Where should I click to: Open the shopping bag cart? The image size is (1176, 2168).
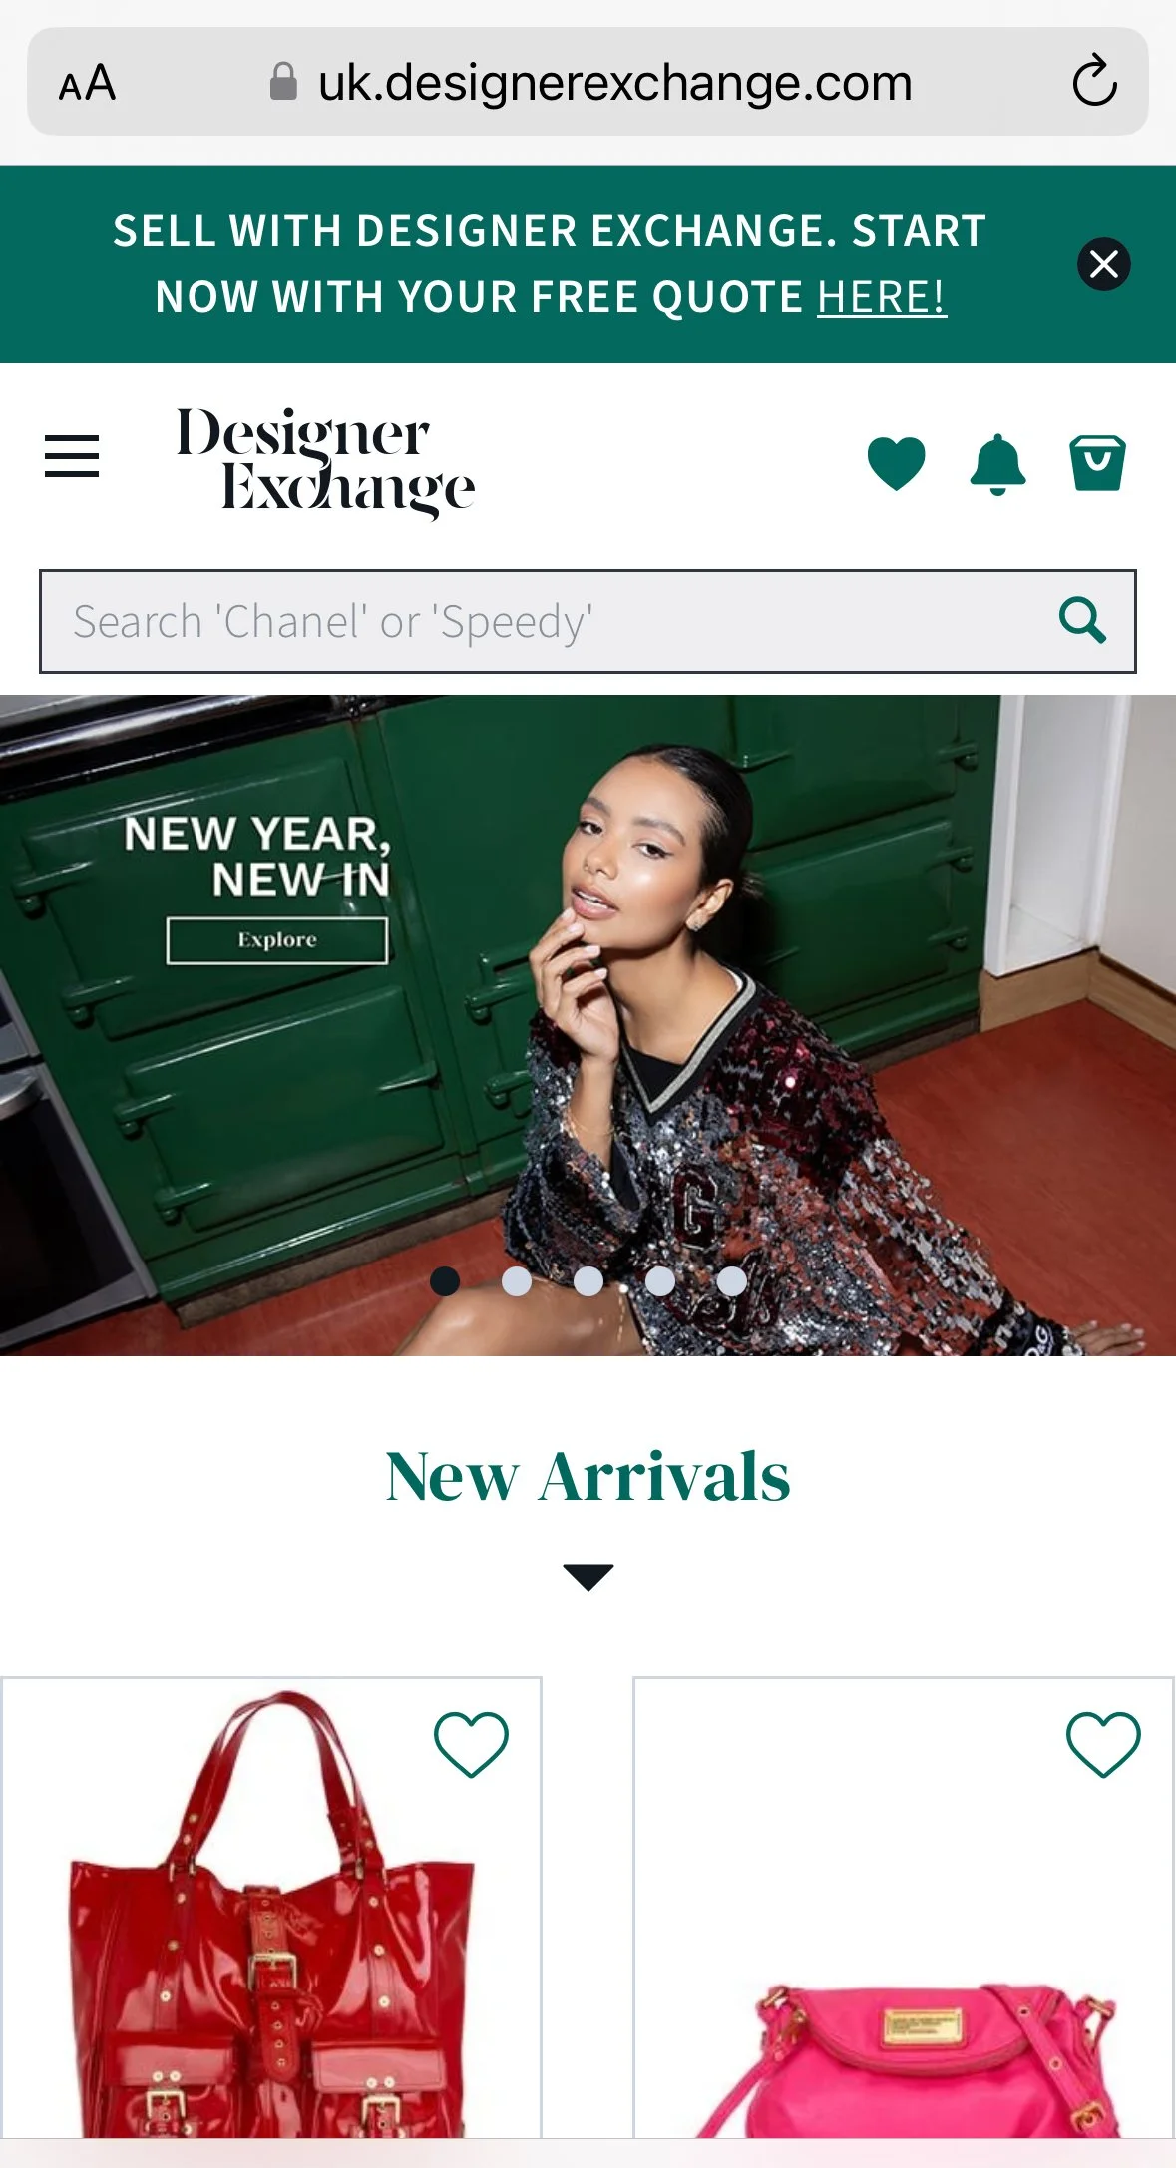tap(1097, 463)
